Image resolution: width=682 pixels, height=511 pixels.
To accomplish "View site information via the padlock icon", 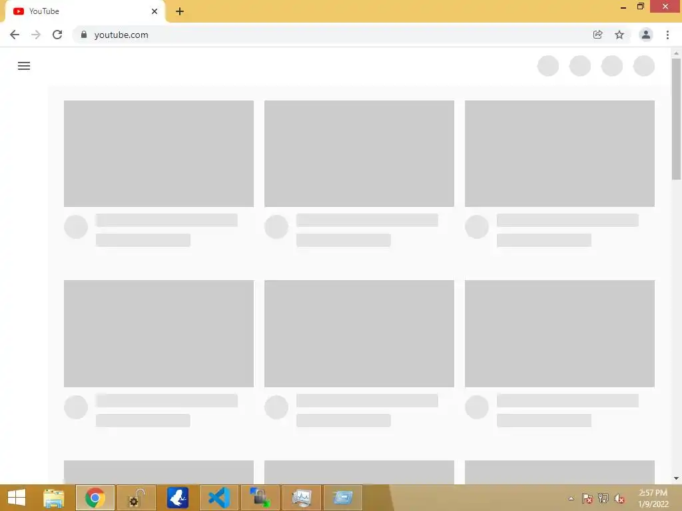I will [x=84, y=35].
